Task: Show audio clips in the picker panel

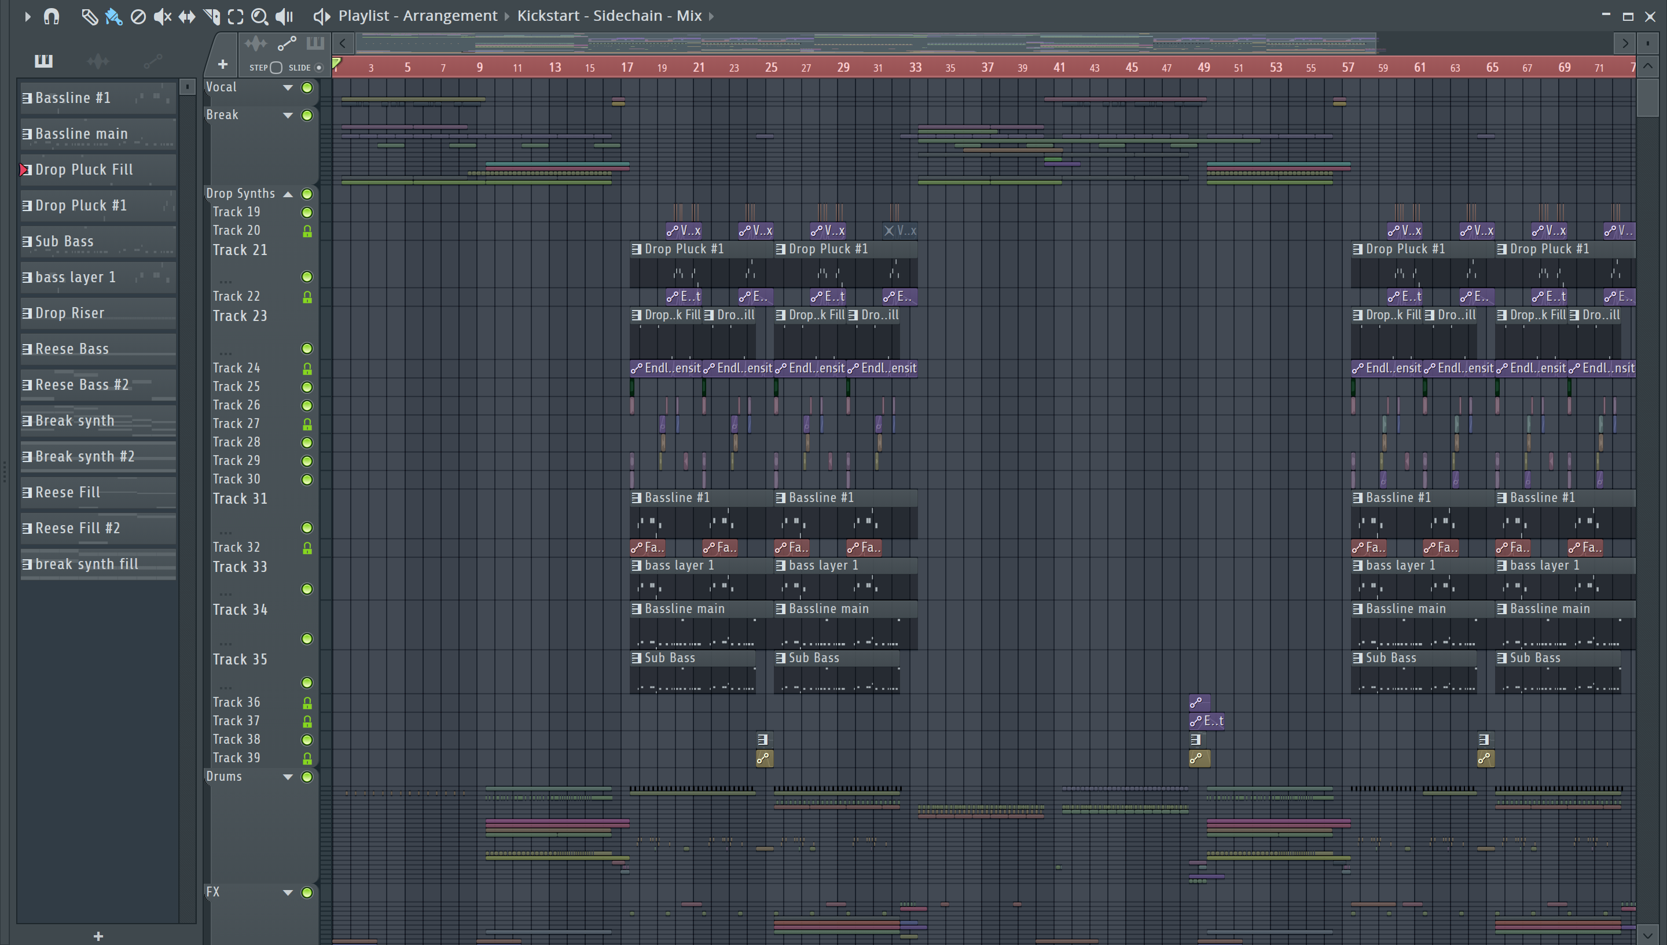Action: click(x=98, y=61)
